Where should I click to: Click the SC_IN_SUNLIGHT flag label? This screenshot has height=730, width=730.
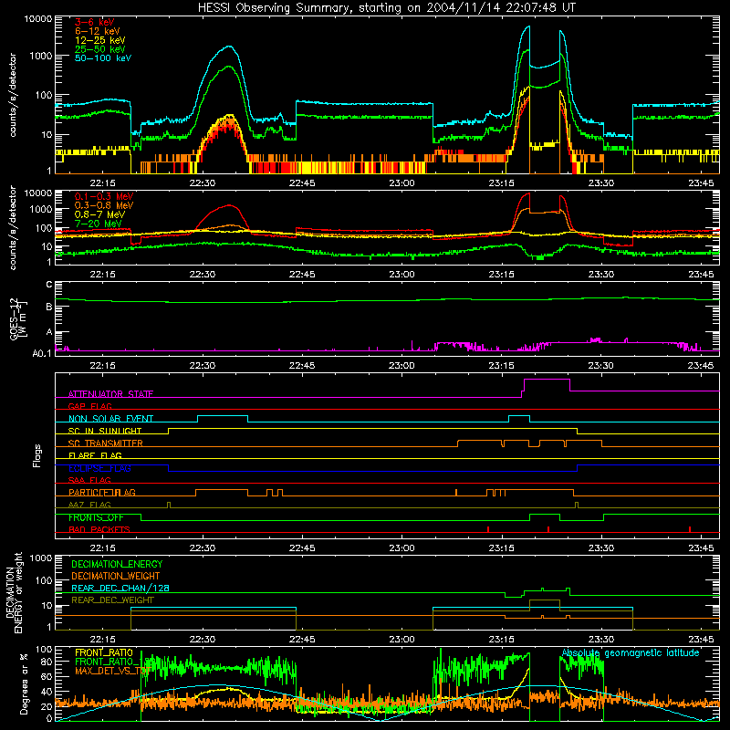pos(105,431)
